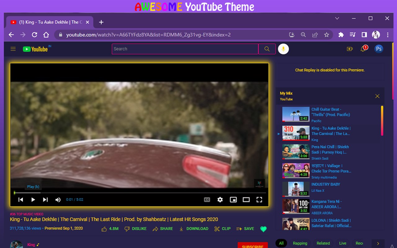Viewport: 397px width, 248px height.
Task: Install app icon in address bar
Action: click(292, 35)
